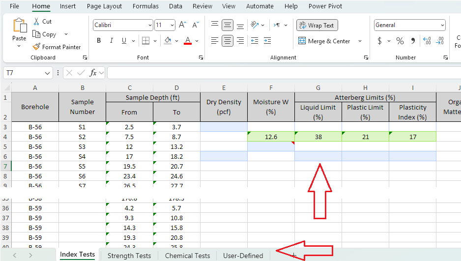Toggle Underline formatting
The image size is (461, 261).
tap(124, 41)
